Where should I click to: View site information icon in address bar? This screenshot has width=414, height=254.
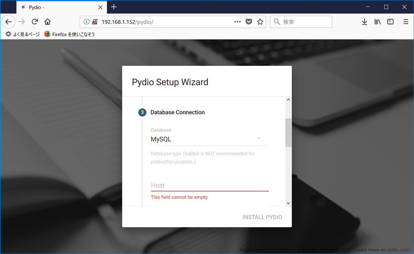click(86, 22)
